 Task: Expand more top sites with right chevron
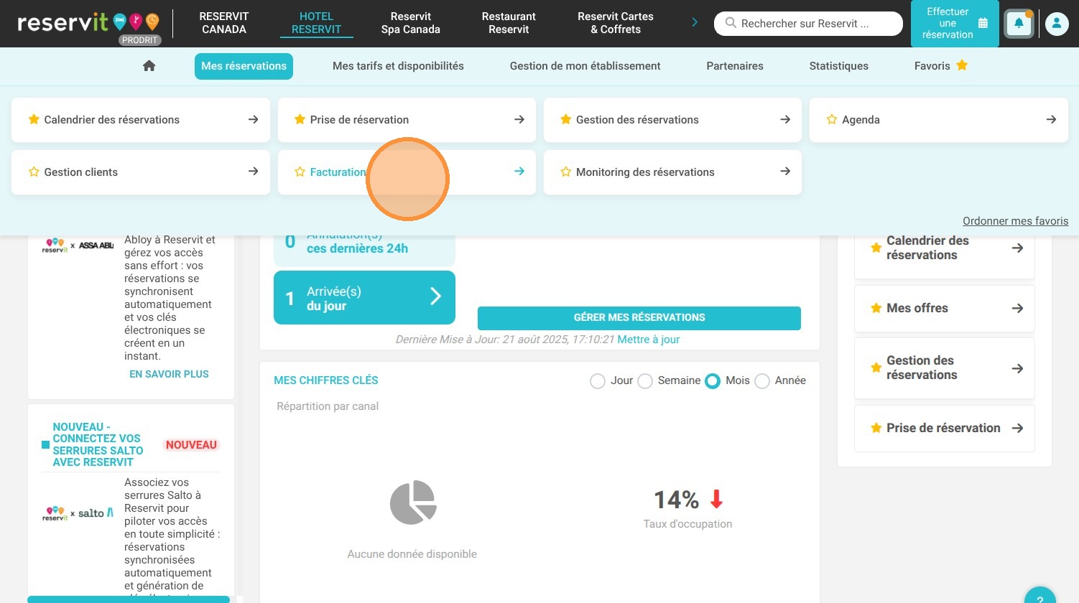click(694, 22)
